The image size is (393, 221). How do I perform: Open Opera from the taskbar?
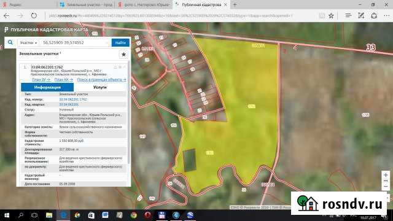147,215
